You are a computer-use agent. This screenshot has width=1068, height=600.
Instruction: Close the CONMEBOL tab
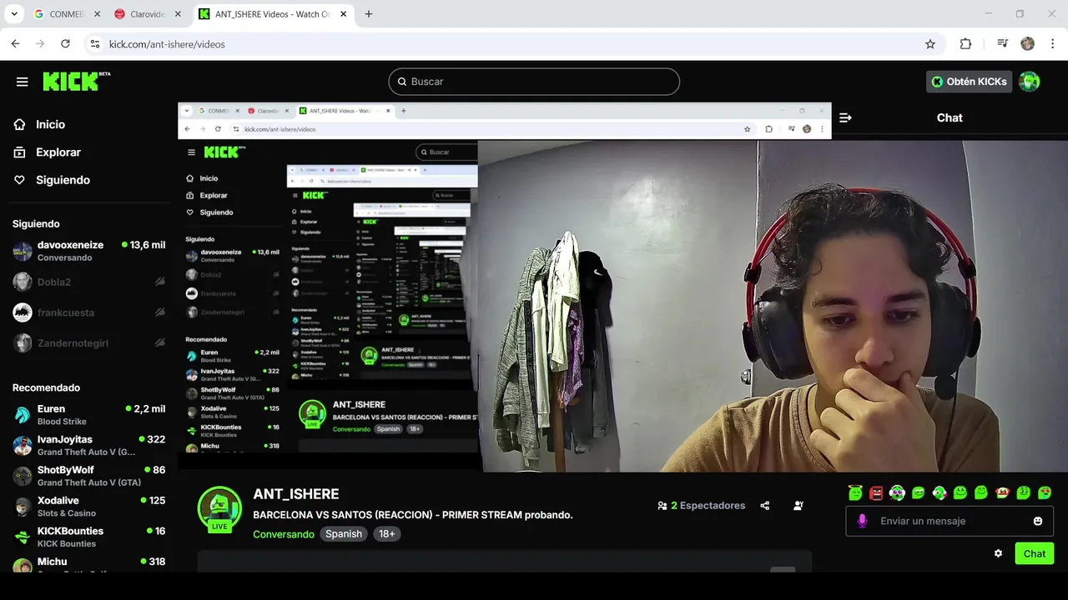(97, 14)
